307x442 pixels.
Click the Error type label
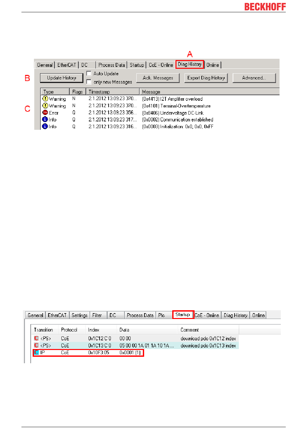[54, 113]
